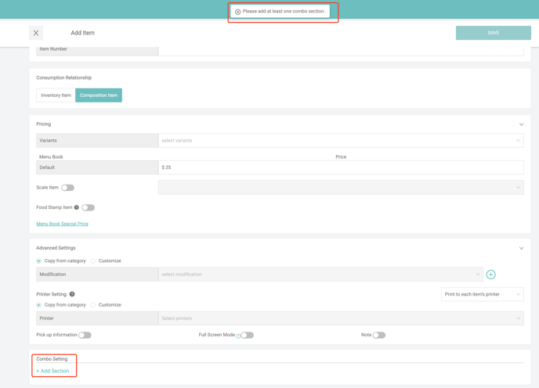Collapse the Pricing section chevron
539x388 pixels.
(521, 124)
